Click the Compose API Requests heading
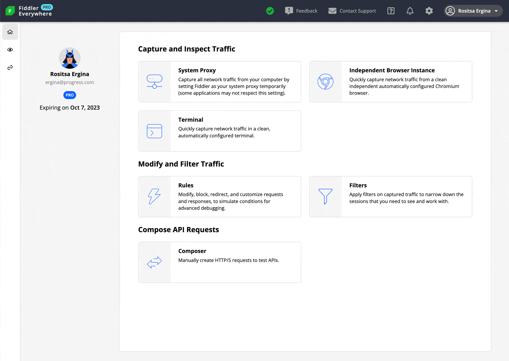This screenshot has width=509, height=361. click(x=178, y=230)
